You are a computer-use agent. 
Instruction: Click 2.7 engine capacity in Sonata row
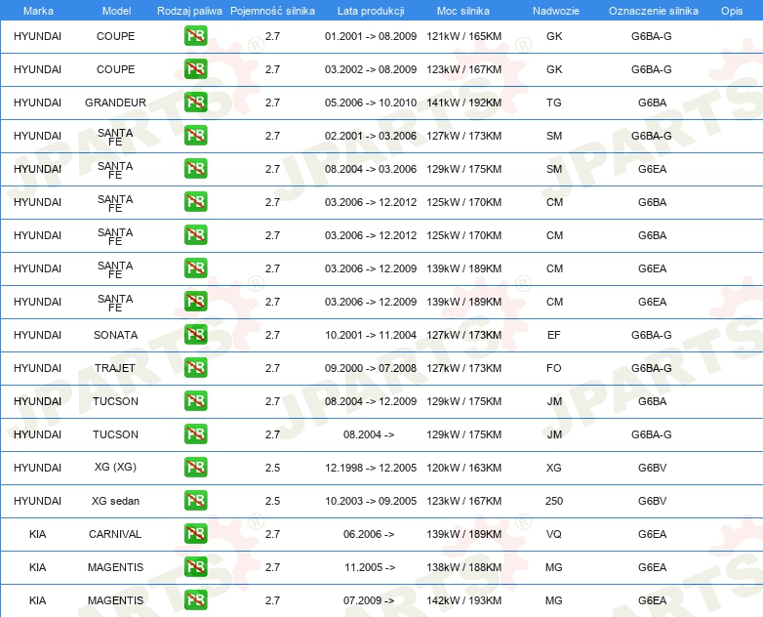272,335
